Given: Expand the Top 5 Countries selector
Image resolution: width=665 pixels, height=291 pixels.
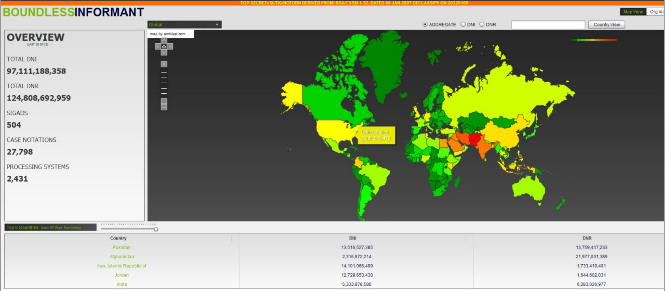Looking at the screenshot, I should [50, 228].
